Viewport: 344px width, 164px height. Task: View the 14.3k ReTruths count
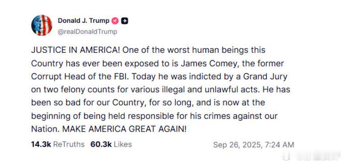coord(41,144)
